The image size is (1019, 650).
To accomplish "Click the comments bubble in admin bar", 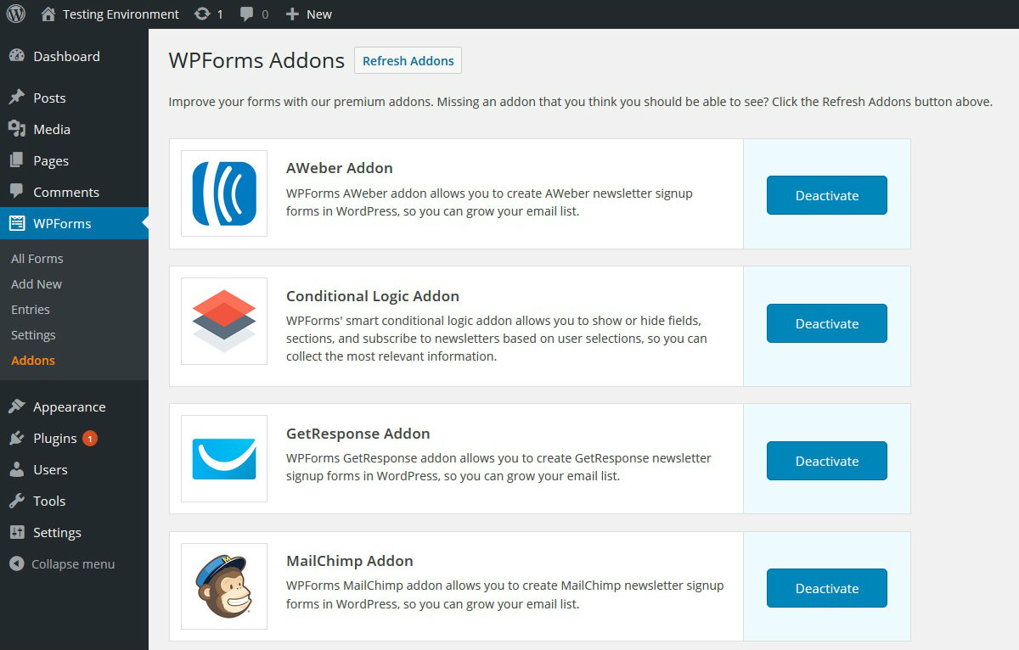I will click(247, 14).
